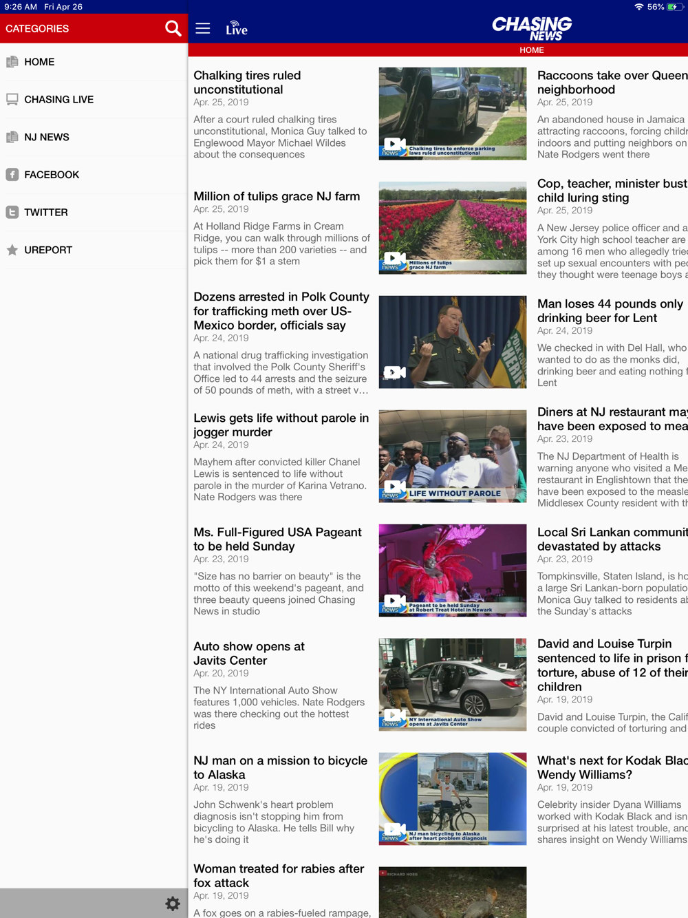Open the Live broadcast icon
Viewport: 688px width, 918px height.
pyautogui.click(x=236, y=28)
